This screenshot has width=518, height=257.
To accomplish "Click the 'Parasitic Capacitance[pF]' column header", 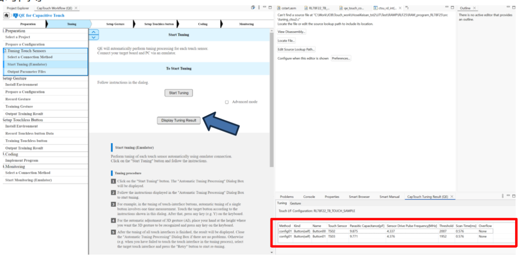I will [367, 226].
